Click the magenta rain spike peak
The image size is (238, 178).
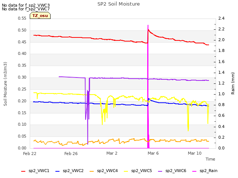pyautogui.click(x=148, y=25)
